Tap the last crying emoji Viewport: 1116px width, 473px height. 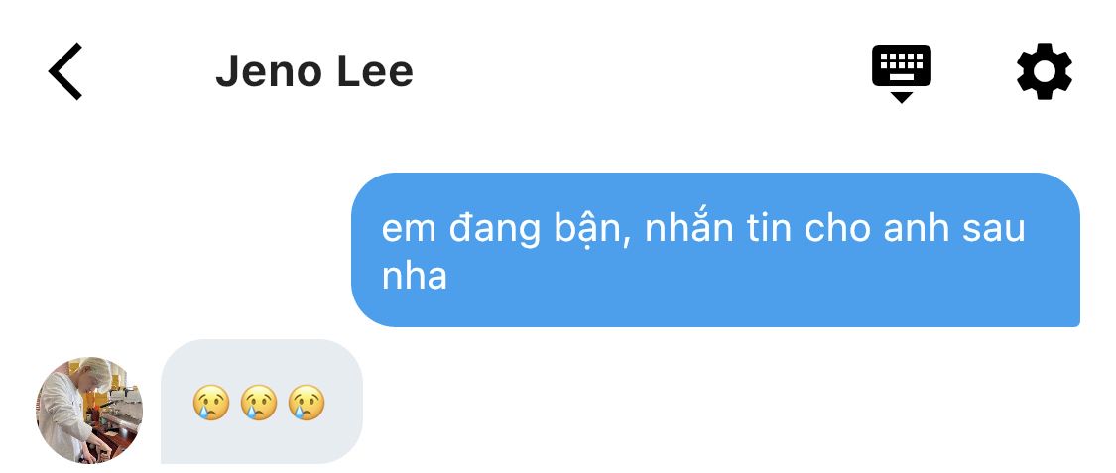point(307,403)
